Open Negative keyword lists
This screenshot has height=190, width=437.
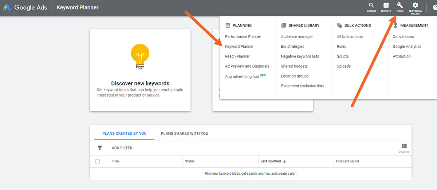[x=300, y=56]
